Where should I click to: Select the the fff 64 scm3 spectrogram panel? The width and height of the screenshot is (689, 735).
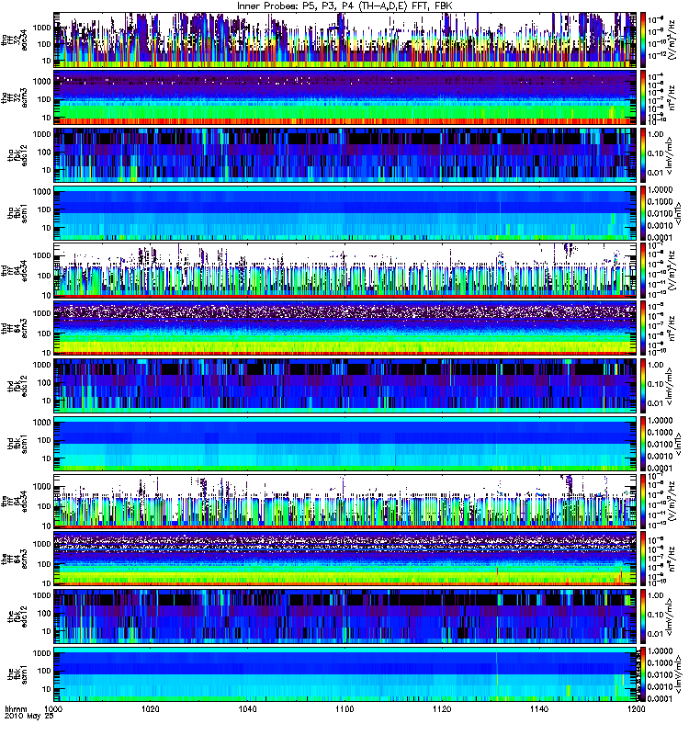coord(345,559)
